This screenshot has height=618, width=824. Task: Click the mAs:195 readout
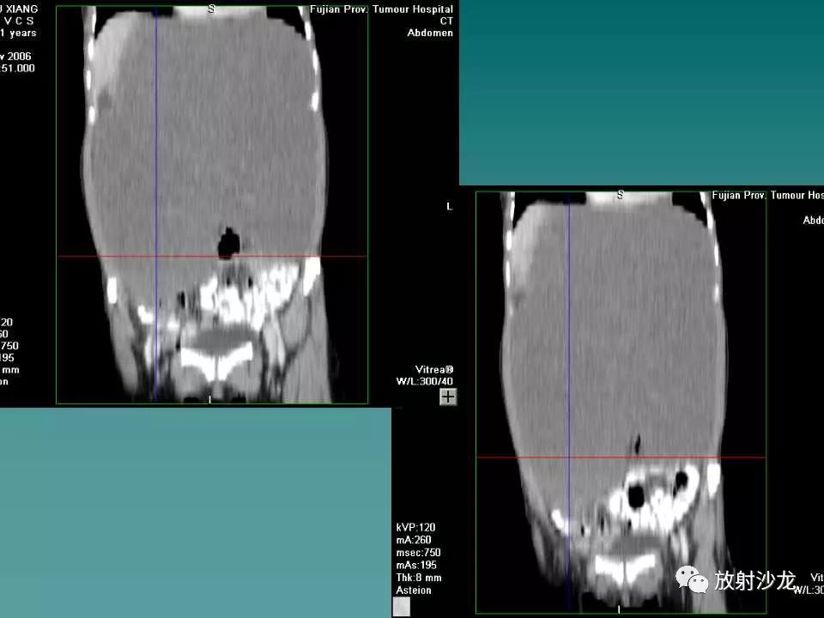pyautogui.click(x=416, y=566)
